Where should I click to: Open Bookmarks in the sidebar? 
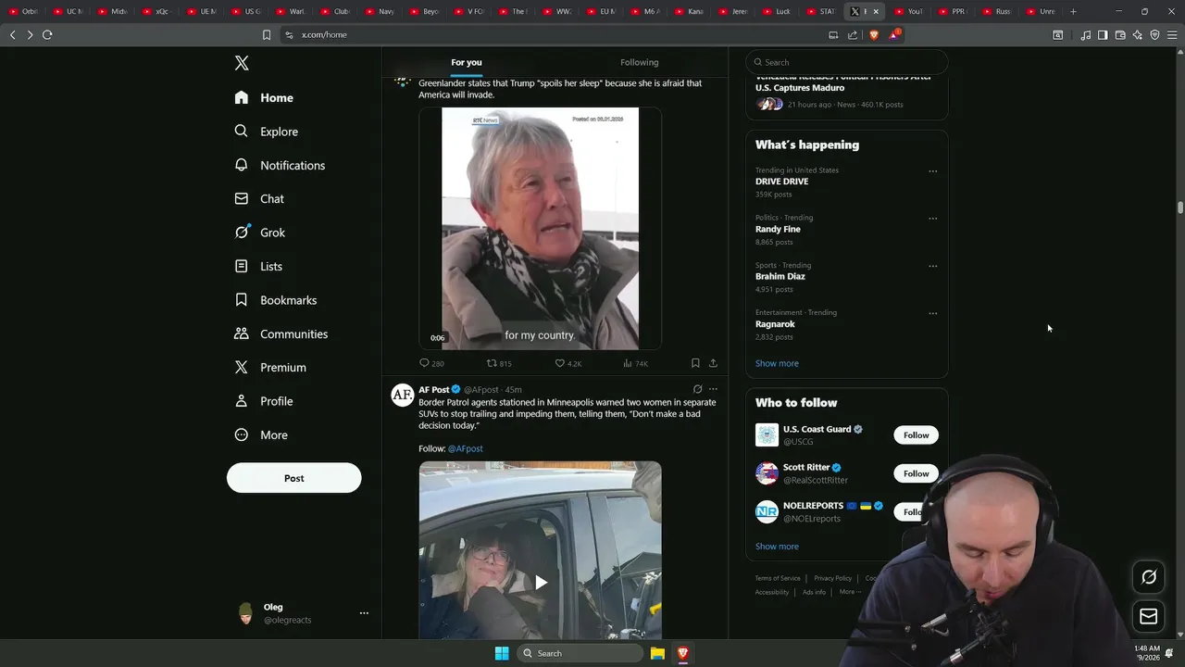pos(275,300)
